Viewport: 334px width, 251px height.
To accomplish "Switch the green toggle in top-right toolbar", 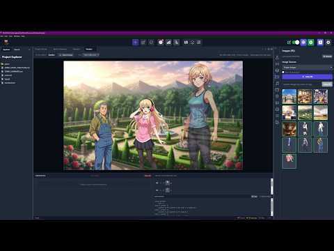I will (x=296, y=43).
